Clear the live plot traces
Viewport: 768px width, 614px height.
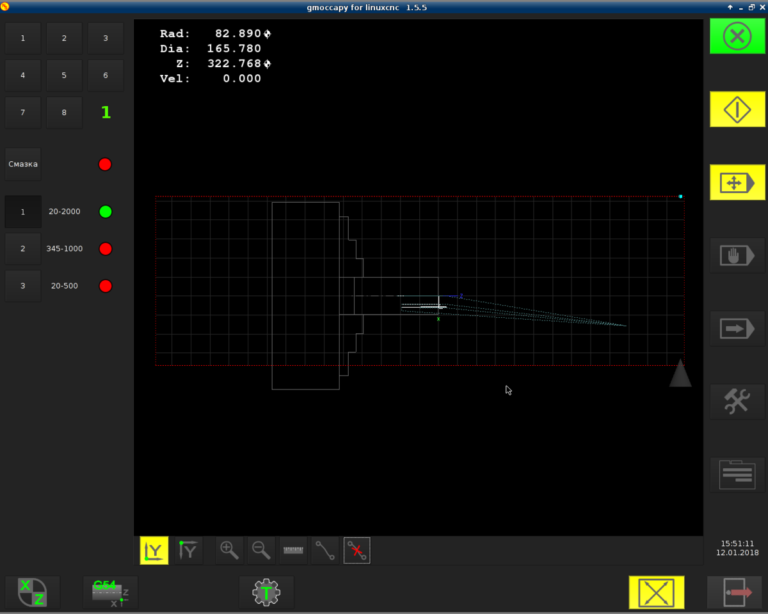[357, 550]
